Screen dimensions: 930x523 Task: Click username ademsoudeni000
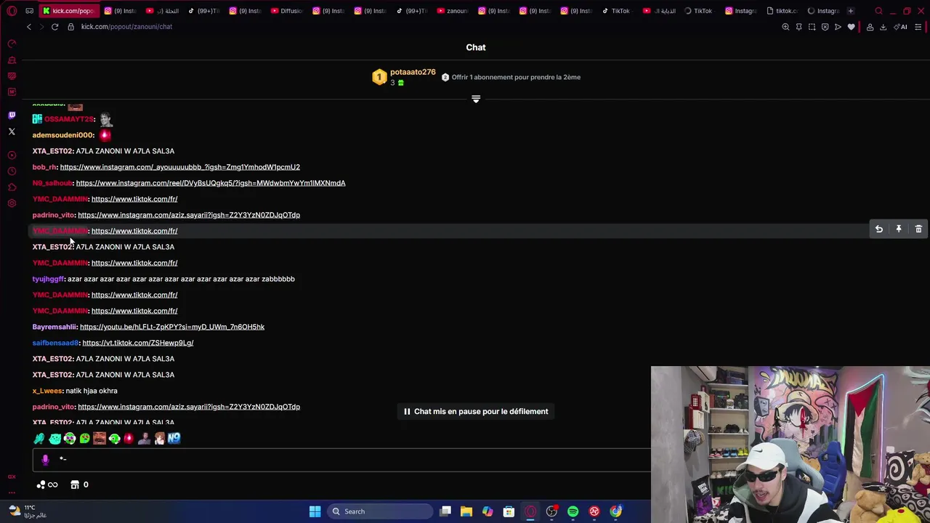point(63,135)
